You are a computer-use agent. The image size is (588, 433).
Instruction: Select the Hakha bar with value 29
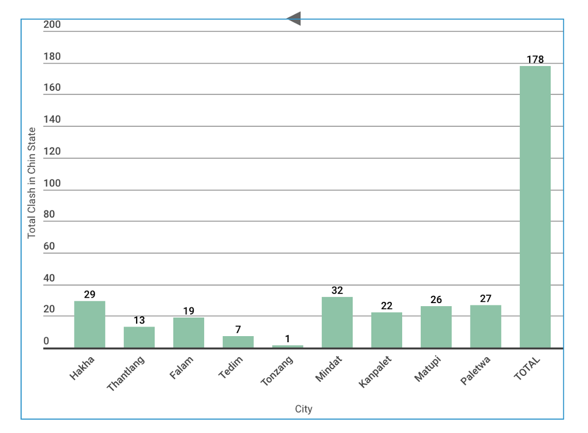point(90,324)
